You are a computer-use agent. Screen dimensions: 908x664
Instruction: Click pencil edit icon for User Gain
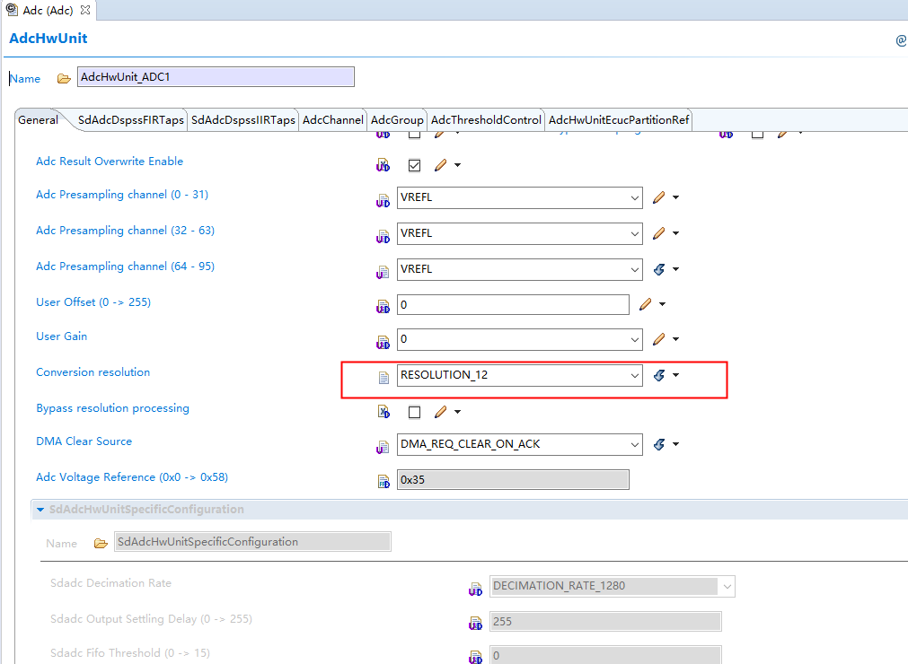point(659,339)
